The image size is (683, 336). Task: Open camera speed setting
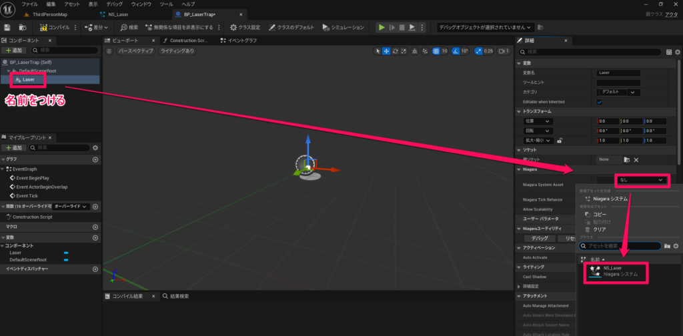[504, 51]
